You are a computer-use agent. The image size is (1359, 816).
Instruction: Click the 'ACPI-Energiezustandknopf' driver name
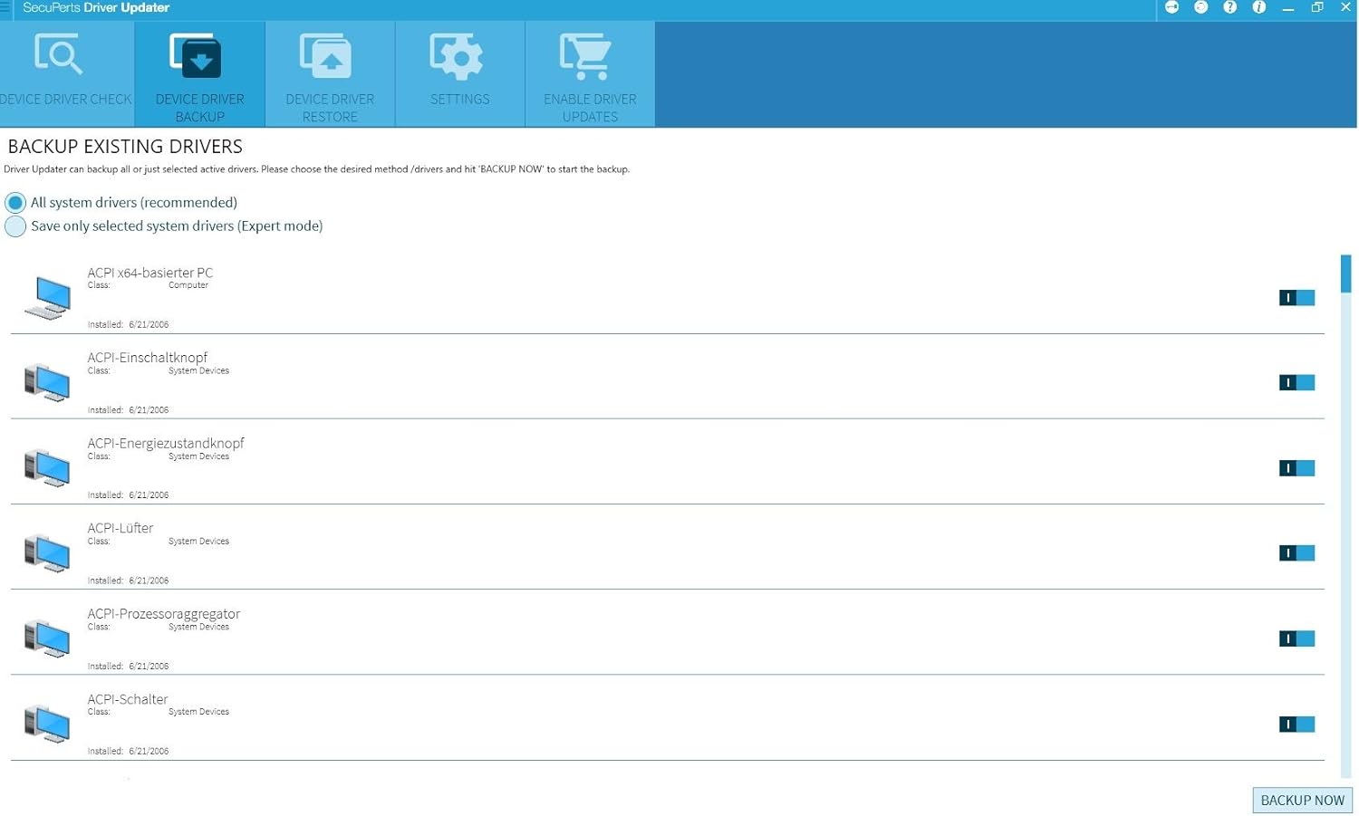click(x=166, y=443)
